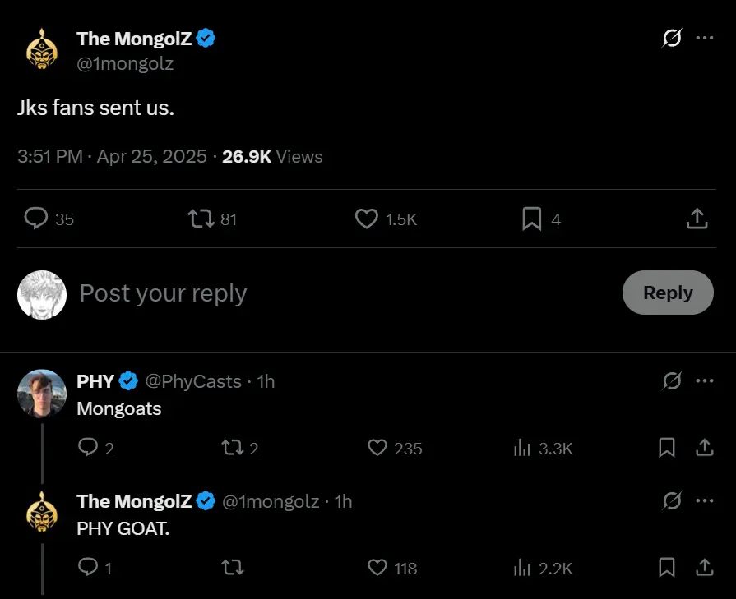Share the PHY GOAT reply
Viewport: 736px width, 599px height.
coord(705,568)
